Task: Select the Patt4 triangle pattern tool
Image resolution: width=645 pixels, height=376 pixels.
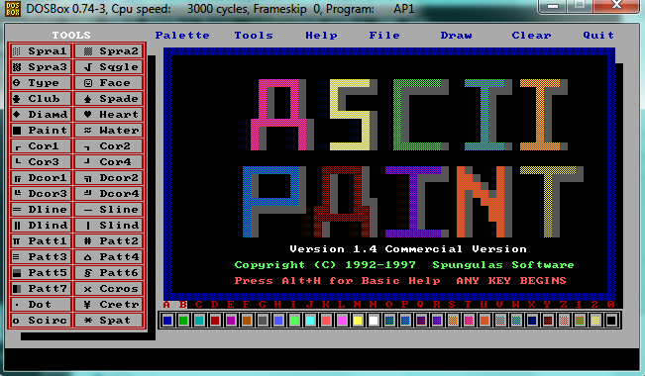Action: pyautogui.click(x=109, y=257)
